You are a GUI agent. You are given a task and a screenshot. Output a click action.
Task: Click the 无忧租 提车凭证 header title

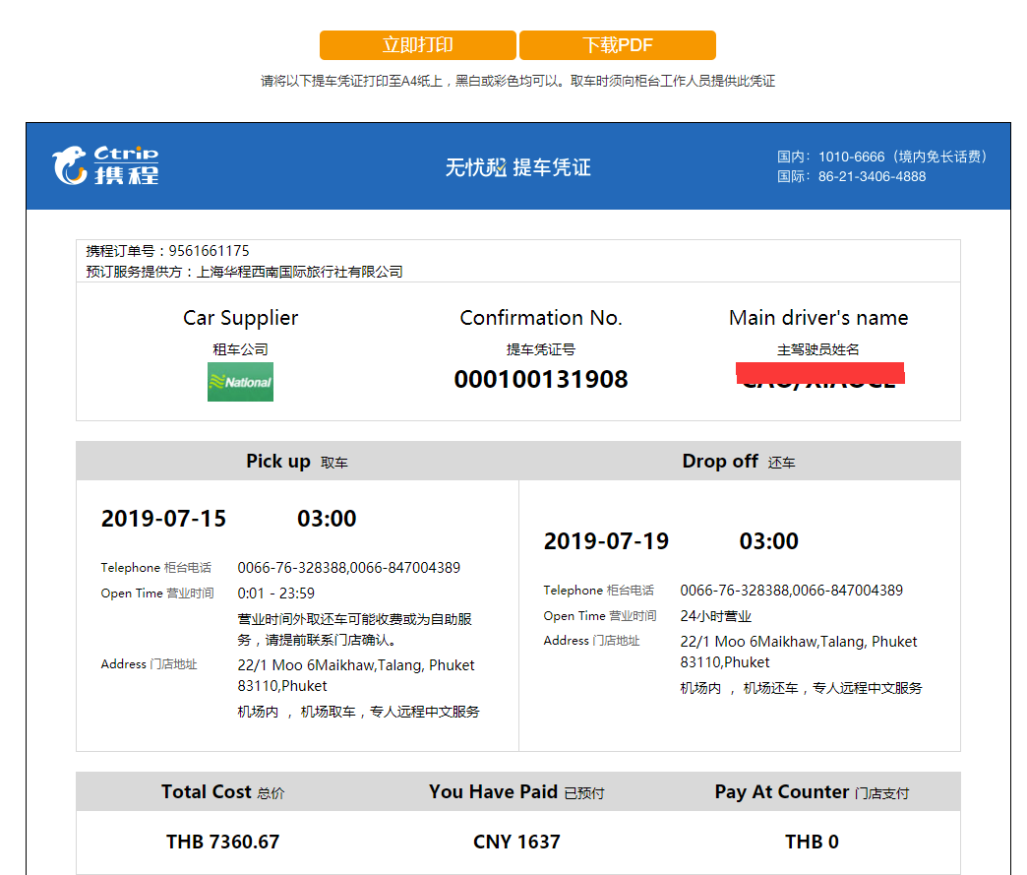pyautogui.click(x=517, y=167)
